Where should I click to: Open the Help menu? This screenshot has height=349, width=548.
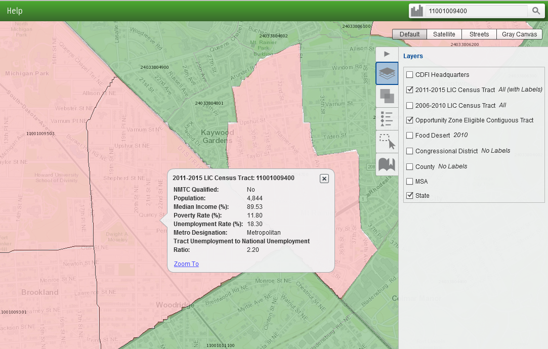15,11
